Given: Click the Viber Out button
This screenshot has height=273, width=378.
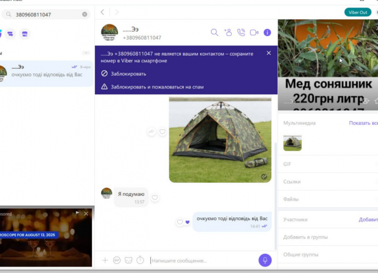Looking at the screenshot, I should pos(358,12).
